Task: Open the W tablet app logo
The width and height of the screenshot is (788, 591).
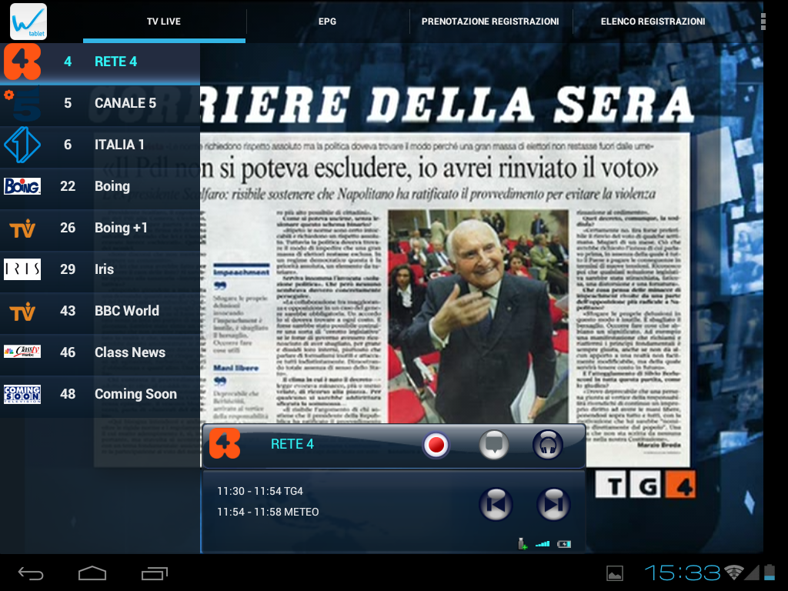Action: point(28,21)
